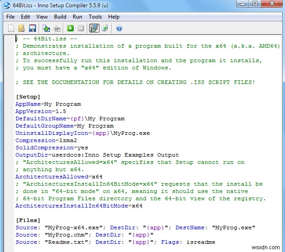Click the [Setup] section header line
This screenshot has height=252, width=285.
point(28,97)
